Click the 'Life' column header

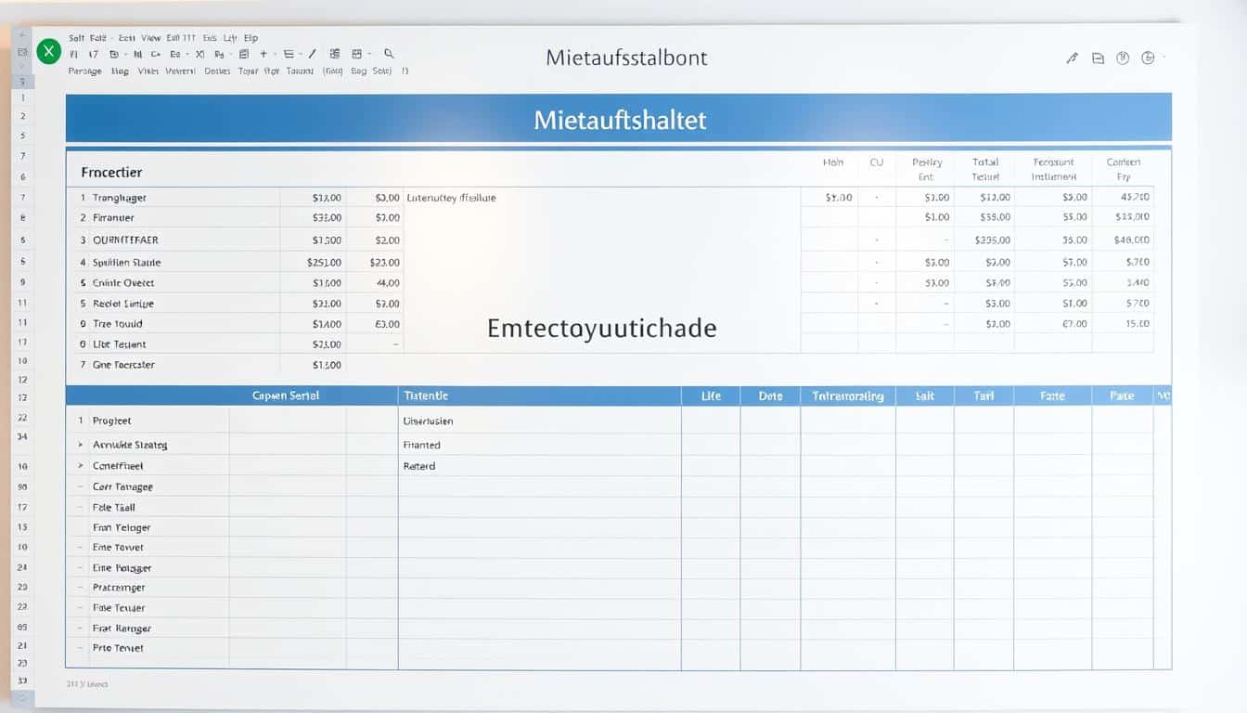[711, 396]
